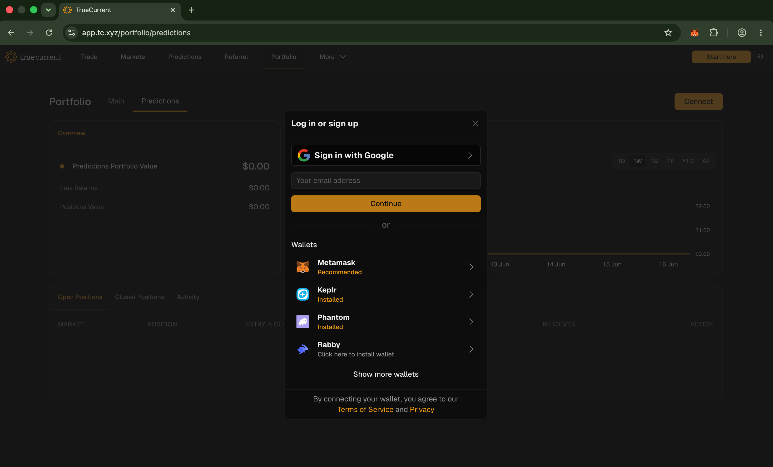Screen dimensions: 773x467
Task: Open Chrome three-dot menu
Action: click(x=761, y=33)
